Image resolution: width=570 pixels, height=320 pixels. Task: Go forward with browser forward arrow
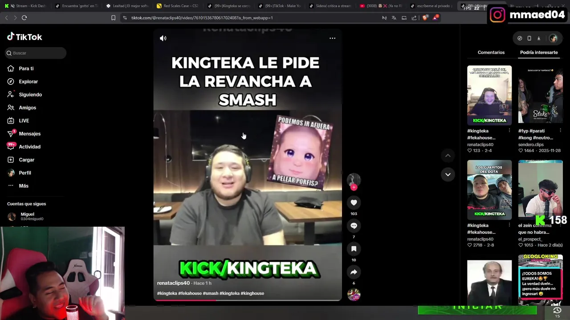click(x=15, y=18)
